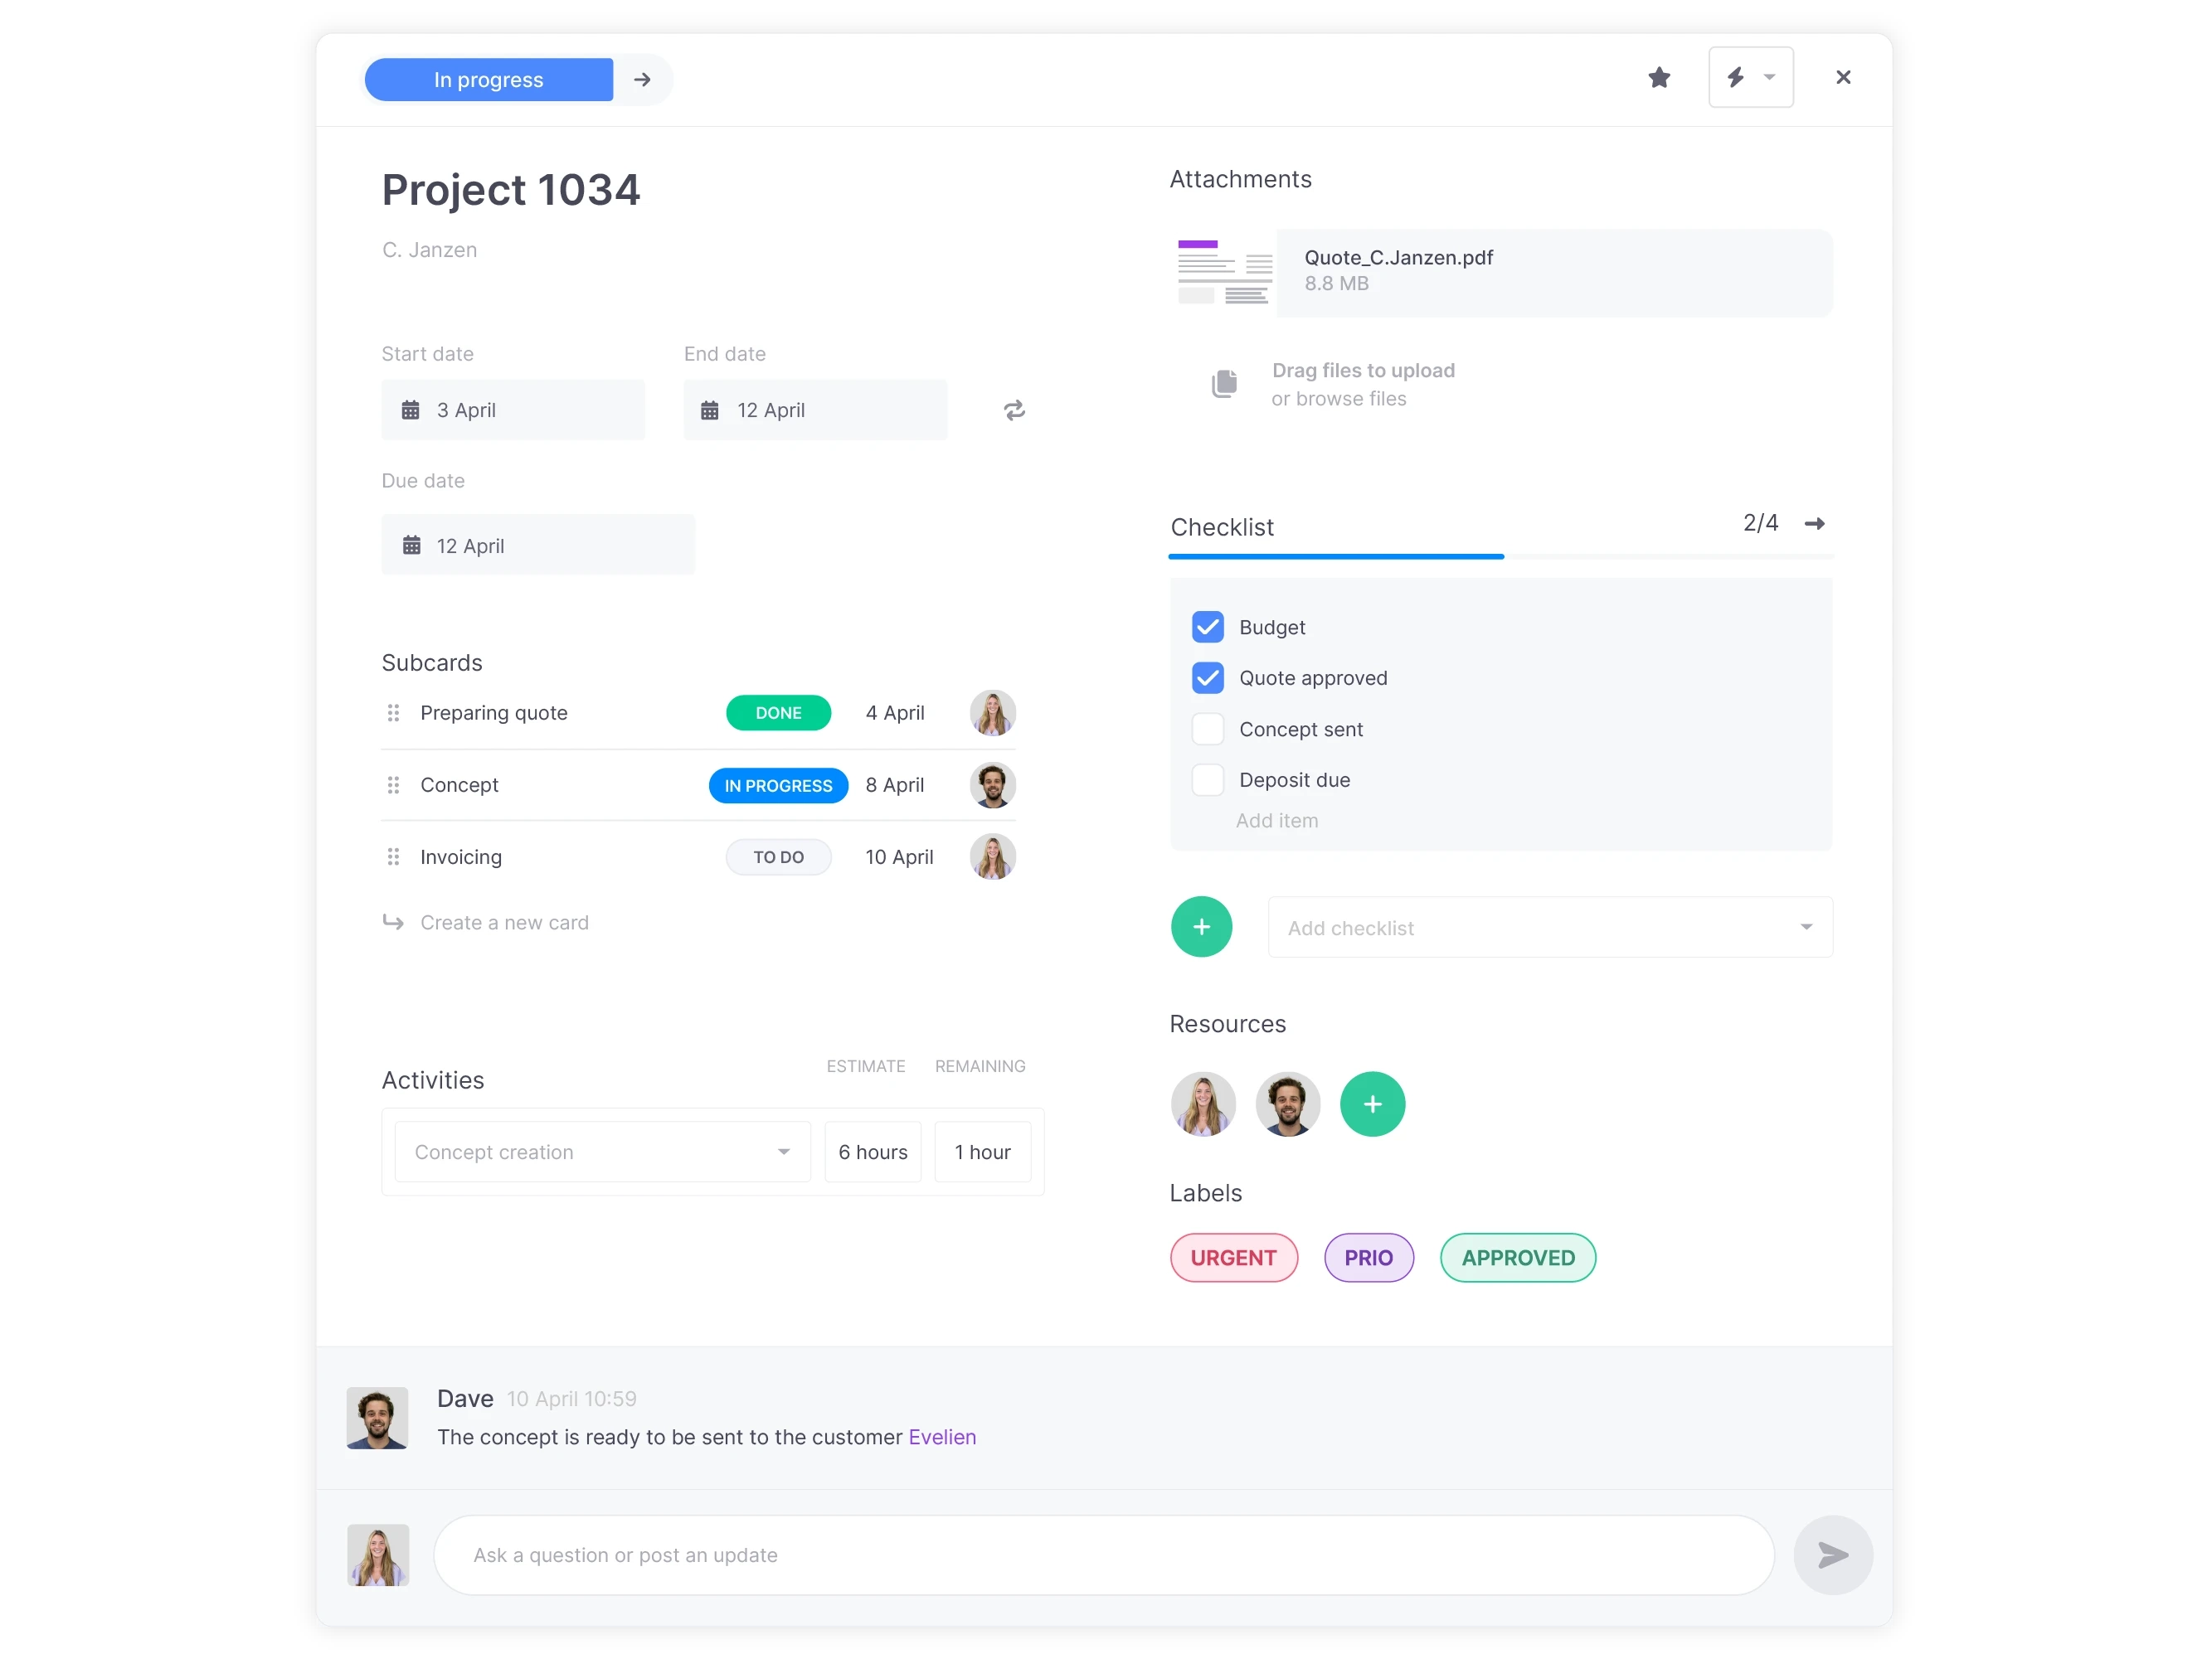Viewport: 2212px width, 1659px height.
Task: Click the add checklist plus icon
Action: click(x=1203, y=927)
